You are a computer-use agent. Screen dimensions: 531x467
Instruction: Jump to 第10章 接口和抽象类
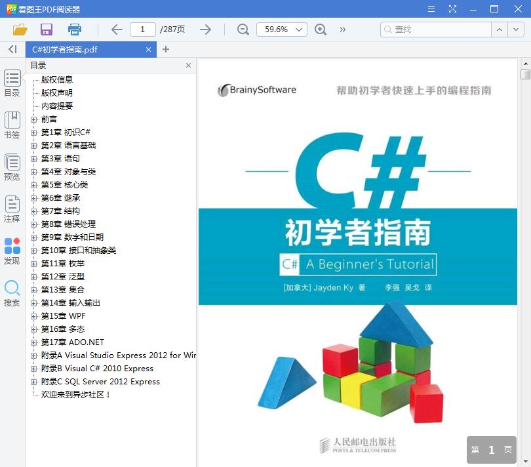[x=79, y=251]
